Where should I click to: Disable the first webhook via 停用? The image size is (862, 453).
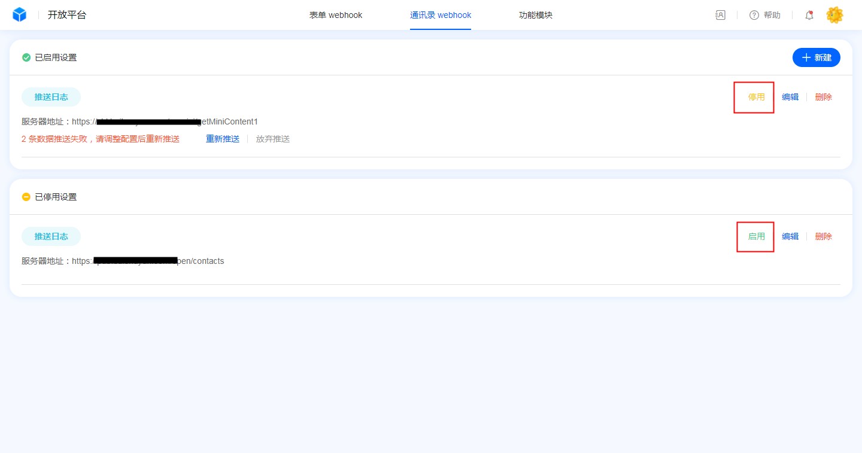tap(756, 97)
